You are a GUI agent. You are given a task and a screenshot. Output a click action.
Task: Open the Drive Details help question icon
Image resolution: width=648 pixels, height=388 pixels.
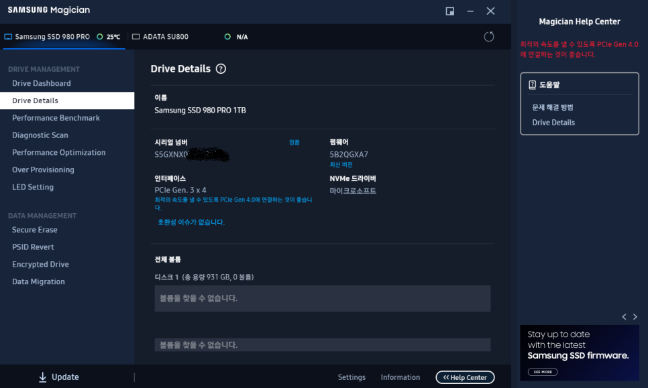[x=221, y=69]
